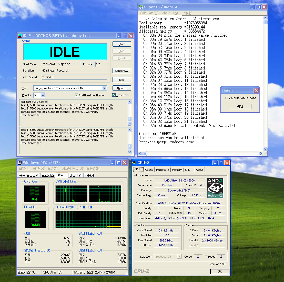This screenshot has height=282, width=284.
Task: Confirm Finish dialog with 확인 button
Action: click(240, 106)
